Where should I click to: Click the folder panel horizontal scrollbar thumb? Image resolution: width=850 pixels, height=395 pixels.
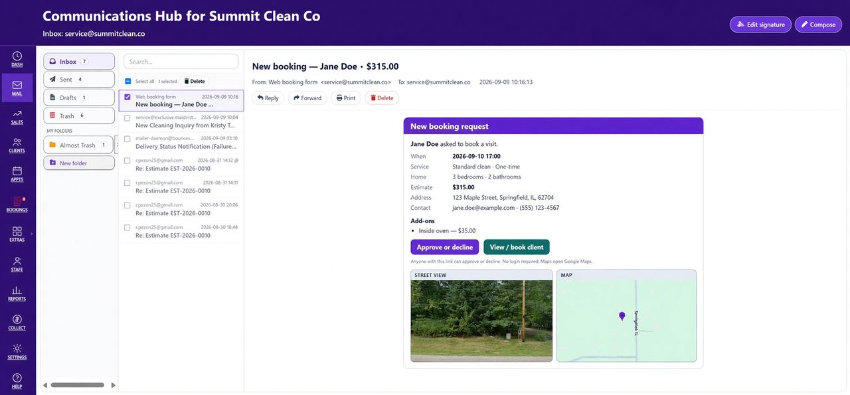click(77, 385)
